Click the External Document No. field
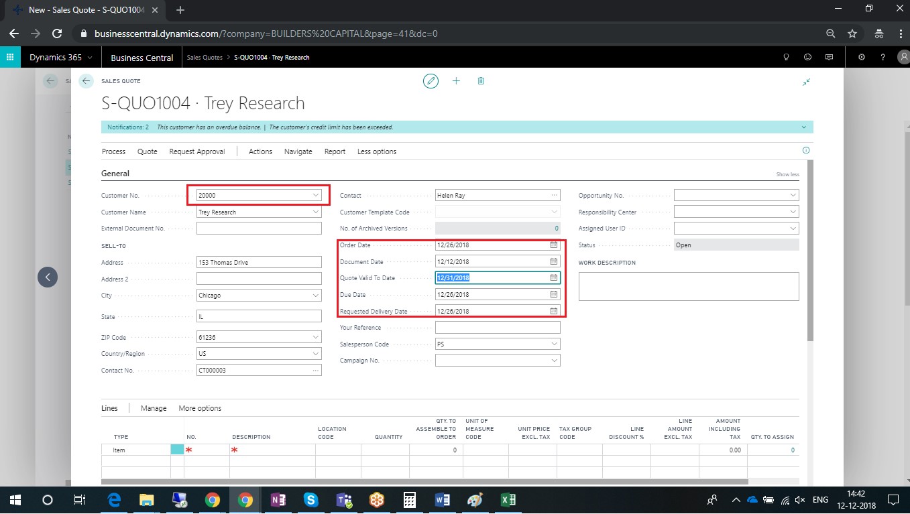 (x=259, y=229)
